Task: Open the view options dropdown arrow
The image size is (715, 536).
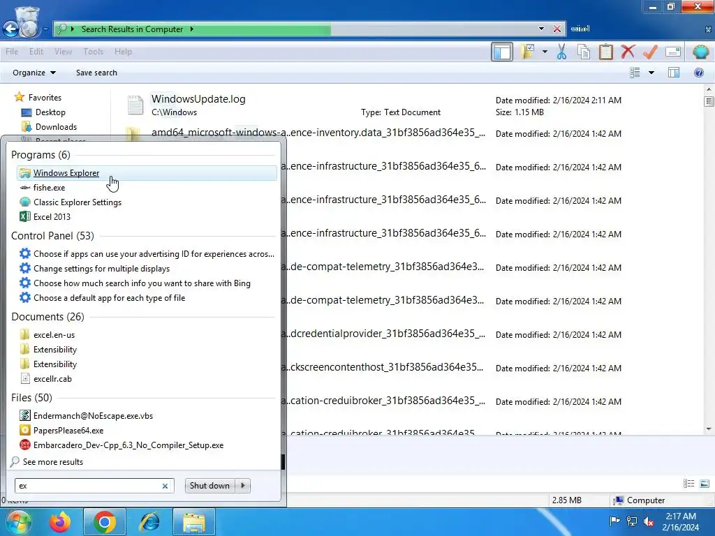Action: coord(651,73)
